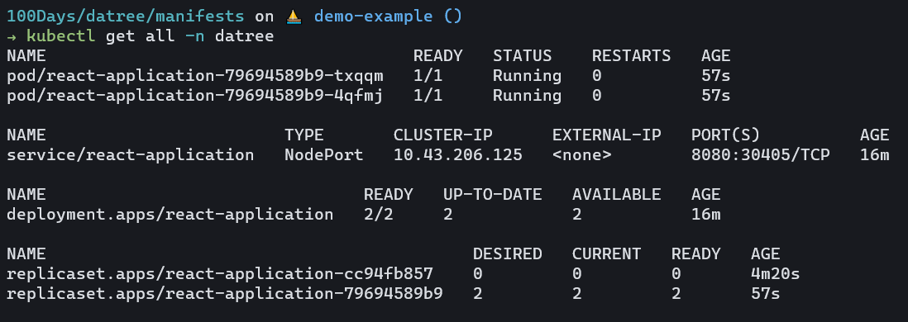The height and width of the screenshot is (322, 908).
Task: Click the sailboat icon in the prompt
Action: pos(294,17)
